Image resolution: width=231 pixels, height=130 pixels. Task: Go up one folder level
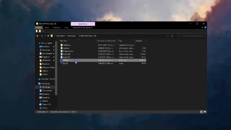tap(48, 36)
